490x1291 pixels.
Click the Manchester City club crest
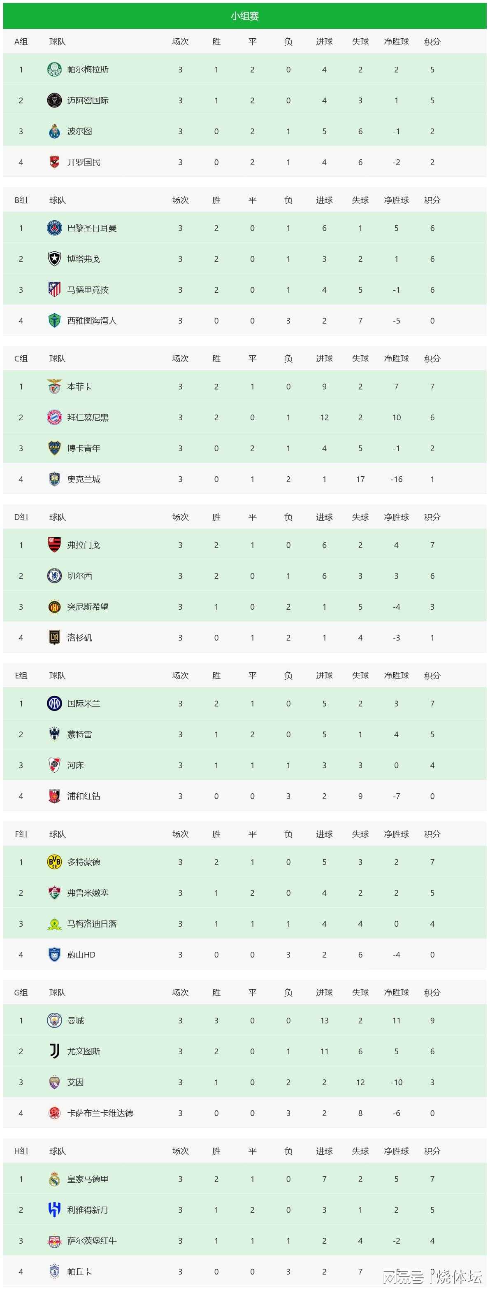click(54, 1021)
